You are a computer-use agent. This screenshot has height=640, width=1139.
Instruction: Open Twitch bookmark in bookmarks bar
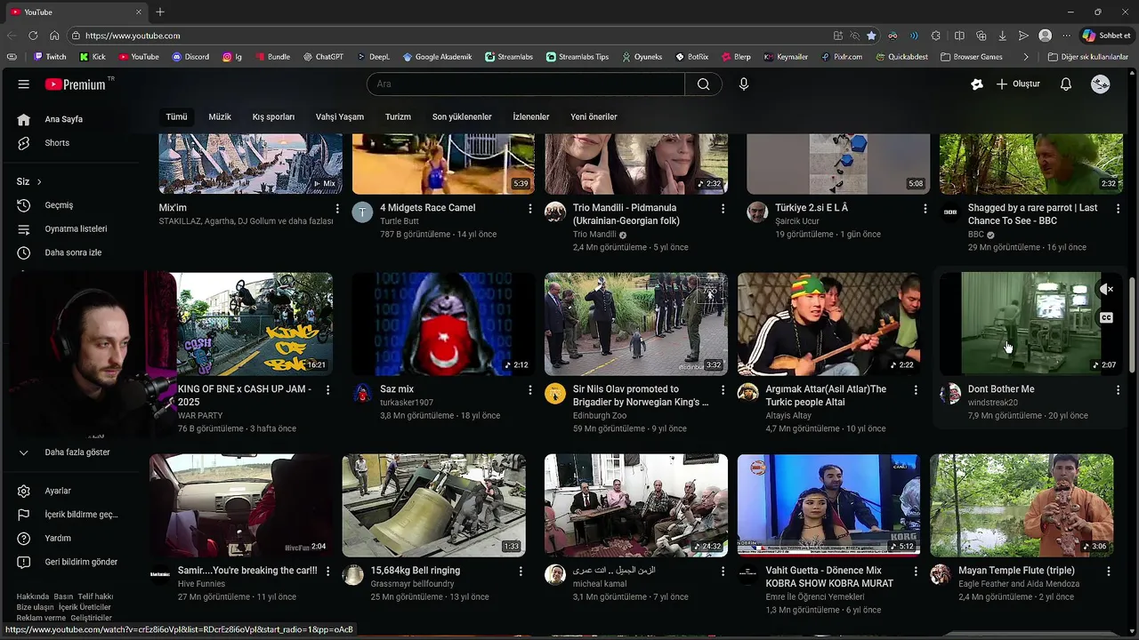(50, 57)
